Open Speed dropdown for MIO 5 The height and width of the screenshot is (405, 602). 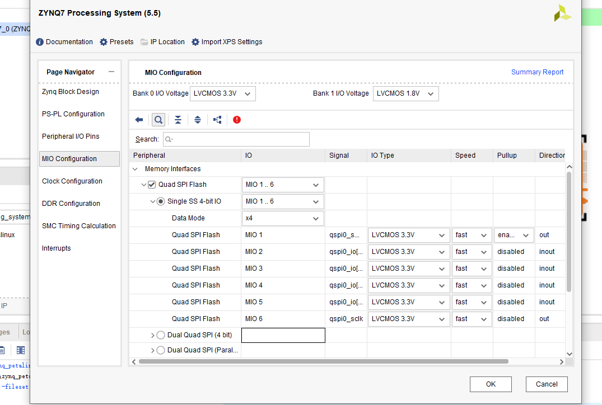(x=472, y=302)
